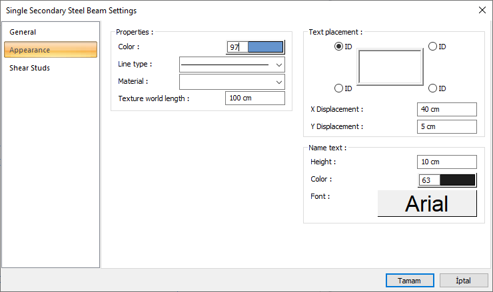
Task: Click the X Displacement input field
Action: (446, 109)
